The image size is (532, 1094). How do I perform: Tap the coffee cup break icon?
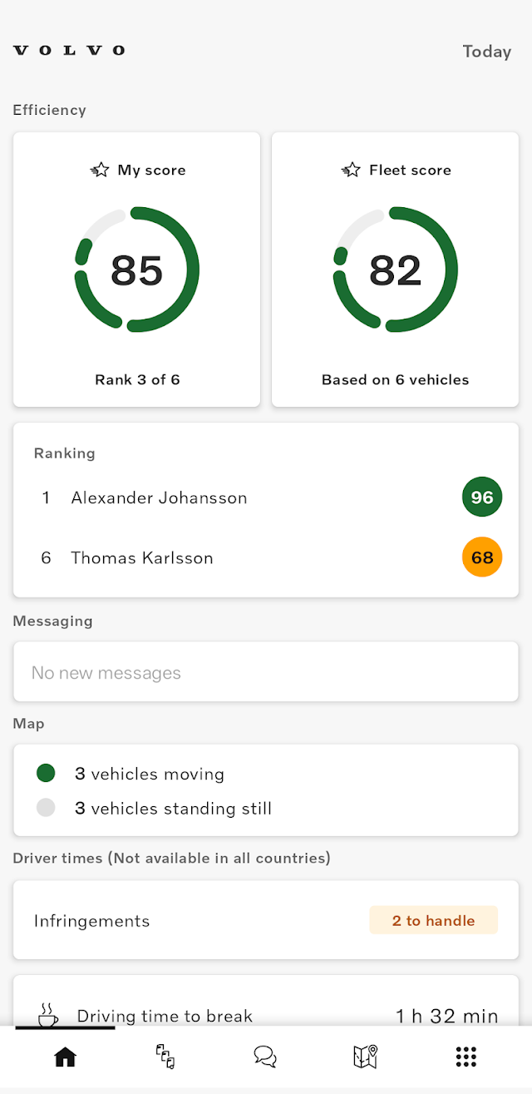48,1015
